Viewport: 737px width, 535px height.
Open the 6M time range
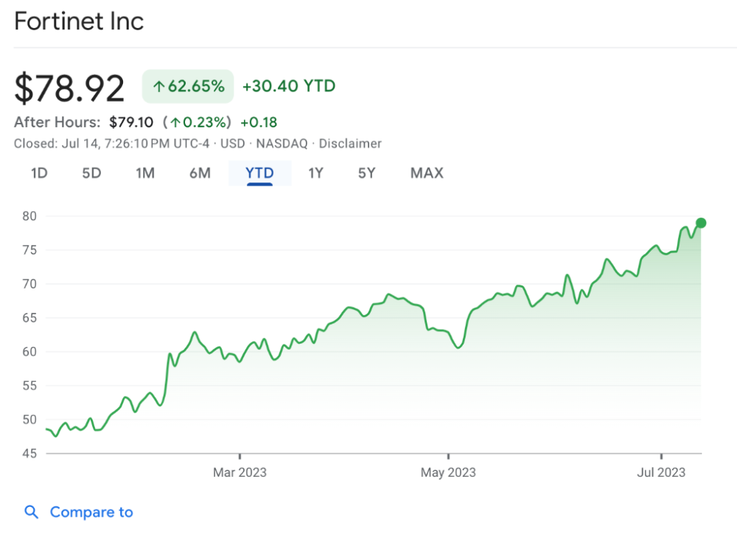[200, 174]
